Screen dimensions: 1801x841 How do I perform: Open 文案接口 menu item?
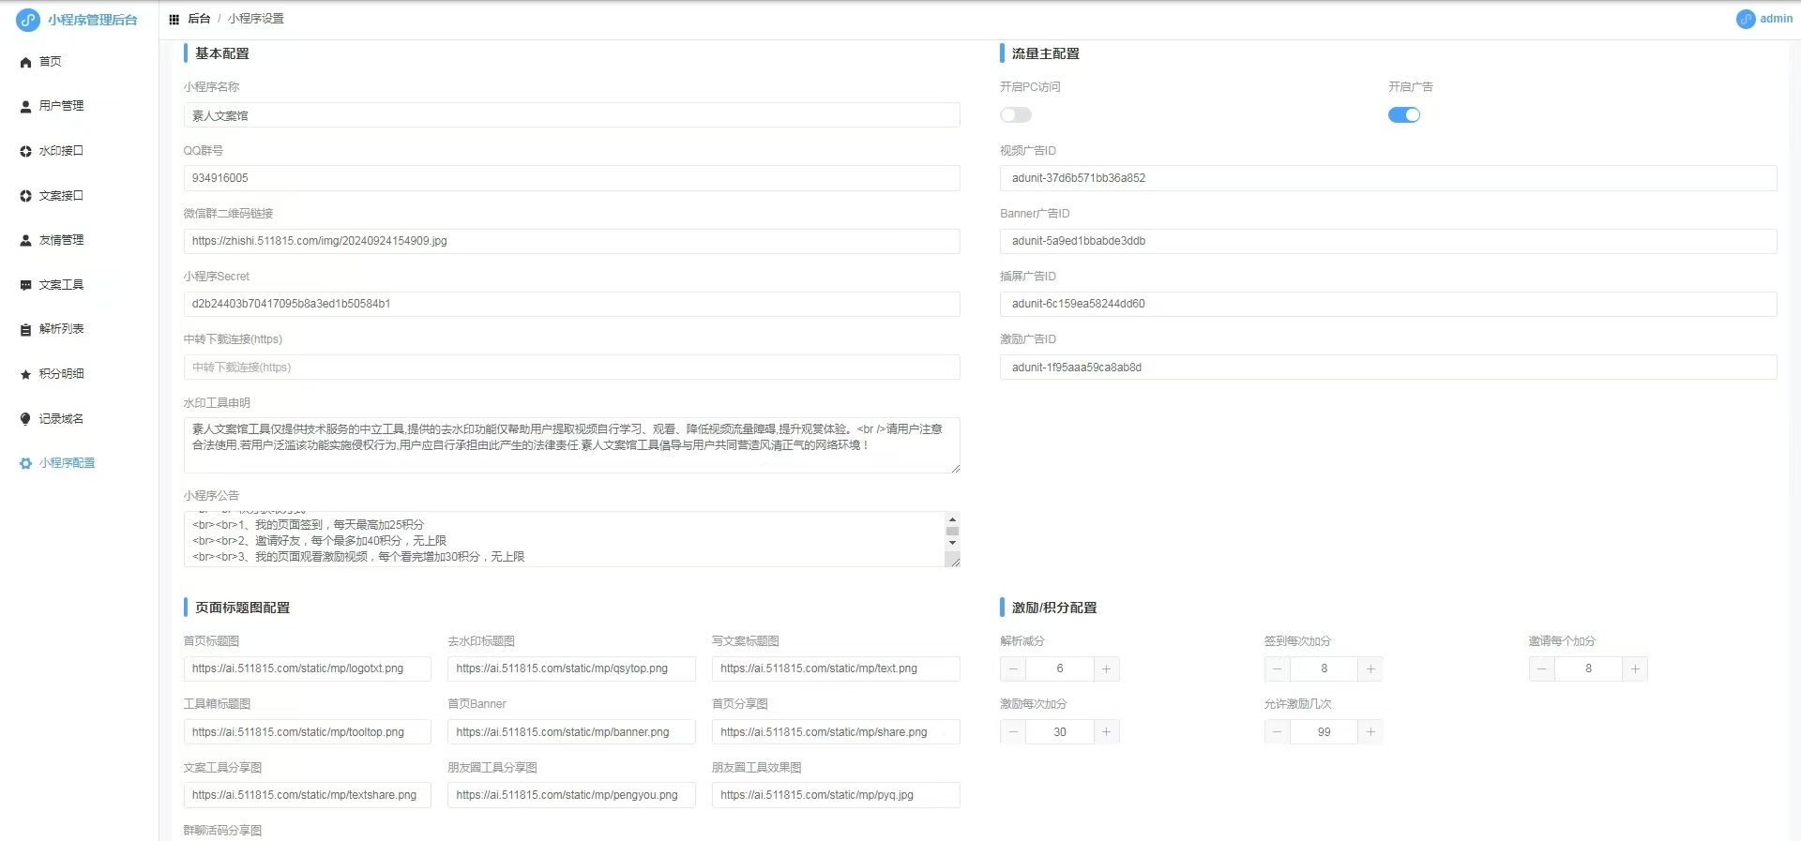coord(61,196)
